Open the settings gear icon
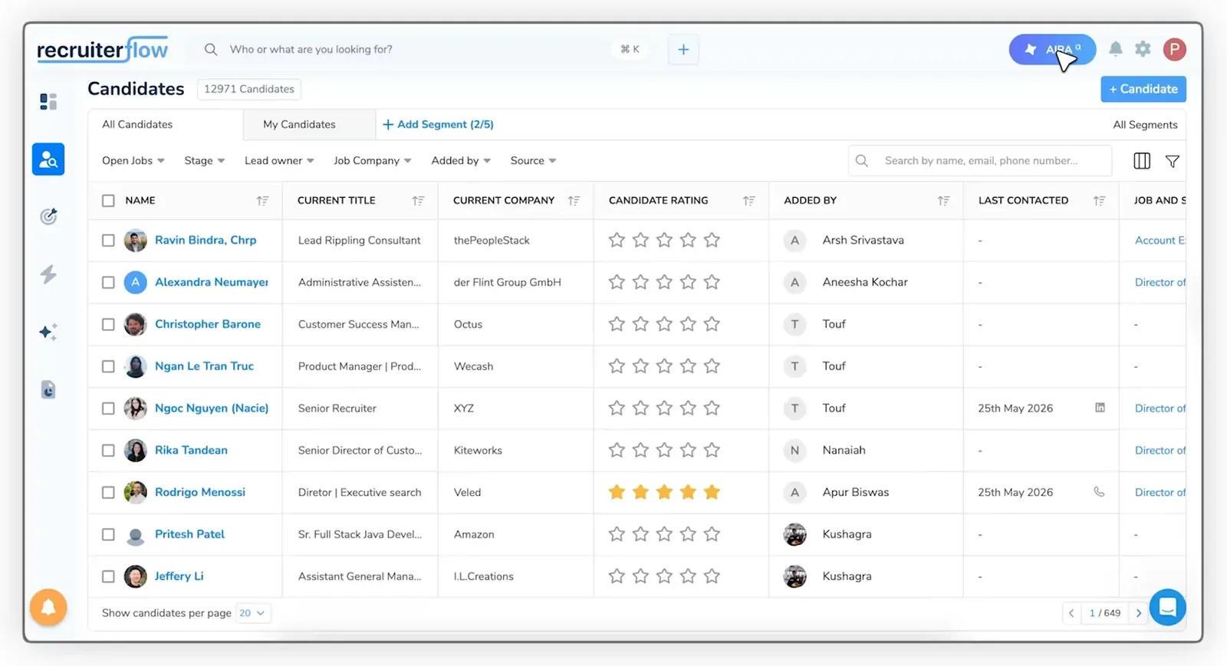 tap(1143, 49)
